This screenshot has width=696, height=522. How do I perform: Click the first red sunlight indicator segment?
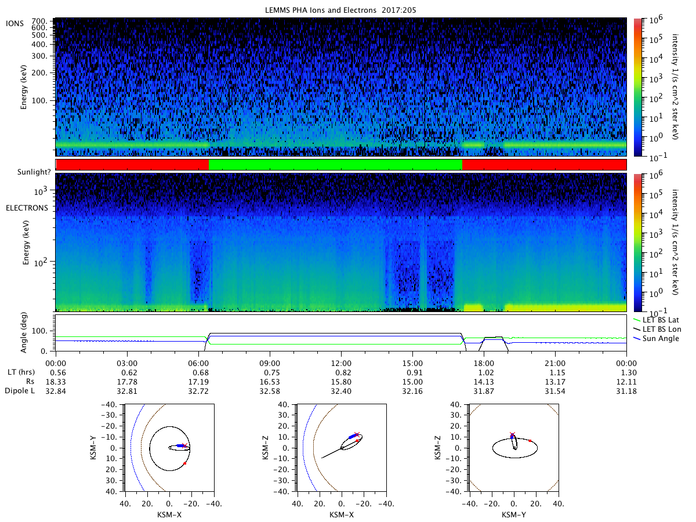point(132,165)
